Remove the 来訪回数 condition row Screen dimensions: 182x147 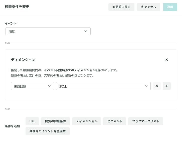point(156,86)
